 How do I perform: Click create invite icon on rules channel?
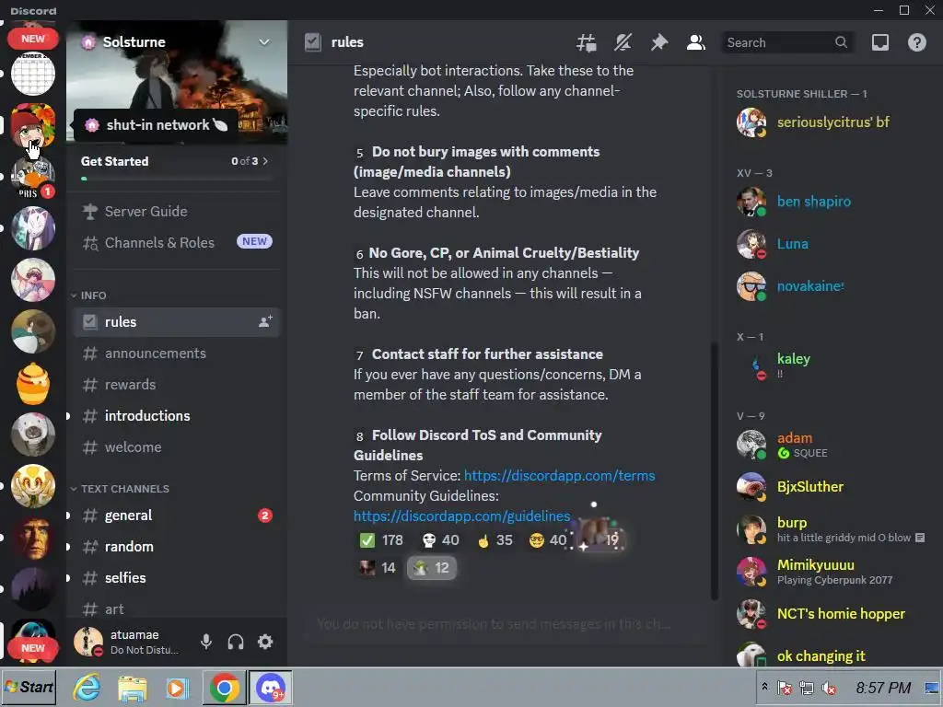click(x=265, y=322)
